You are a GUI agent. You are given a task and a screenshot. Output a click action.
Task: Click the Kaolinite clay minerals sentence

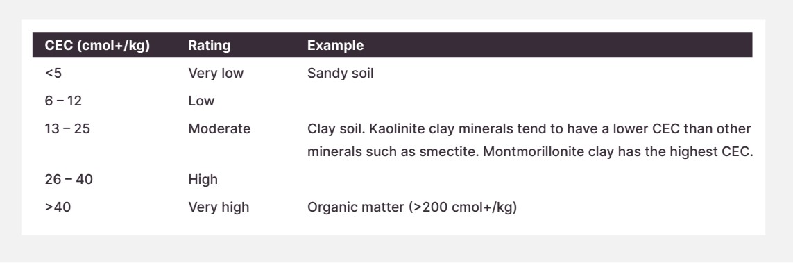tap(560, 129)
